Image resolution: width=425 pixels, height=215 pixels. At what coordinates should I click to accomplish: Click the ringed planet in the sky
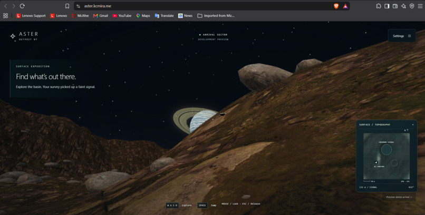(x=195, y=121)
